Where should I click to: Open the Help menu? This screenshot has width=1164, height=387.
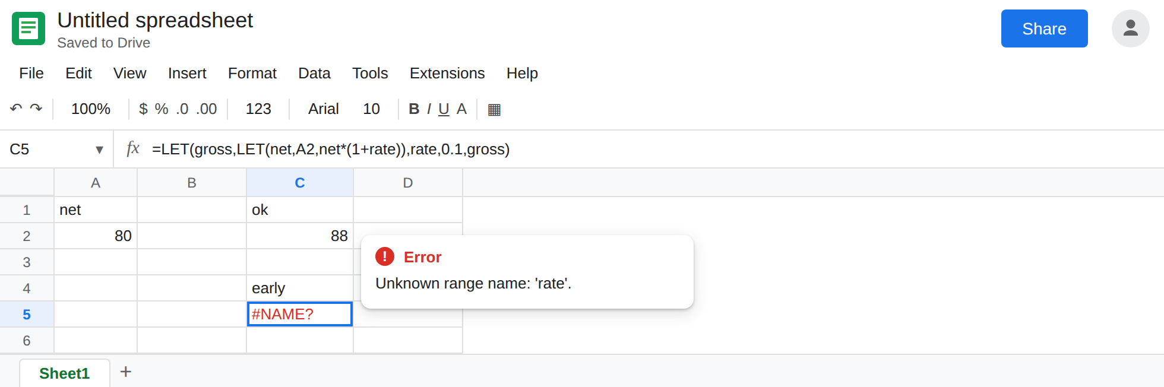coord(522,73)
